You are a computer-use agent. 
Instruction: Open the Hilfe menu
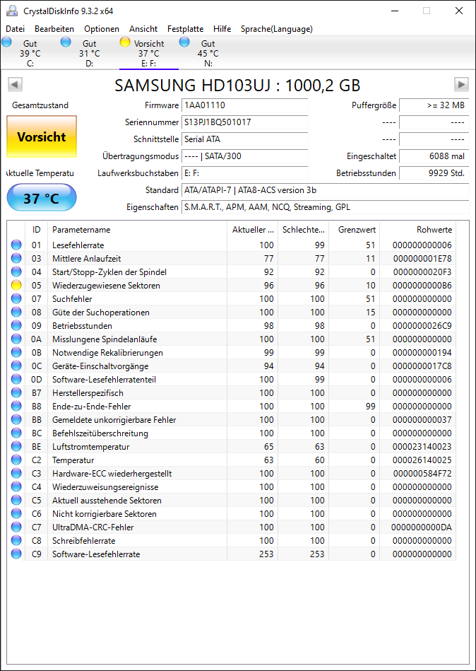(x=222, y=29)
